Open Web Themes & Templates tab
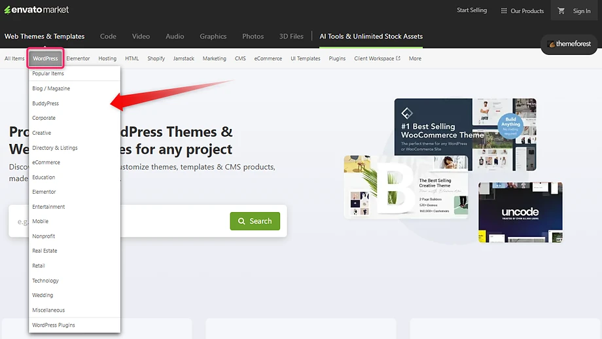 [x=44, y=36]
